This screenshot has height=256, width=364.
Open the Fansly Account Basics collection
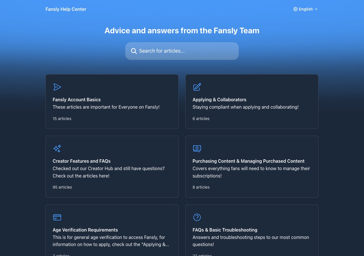(112, 102)
